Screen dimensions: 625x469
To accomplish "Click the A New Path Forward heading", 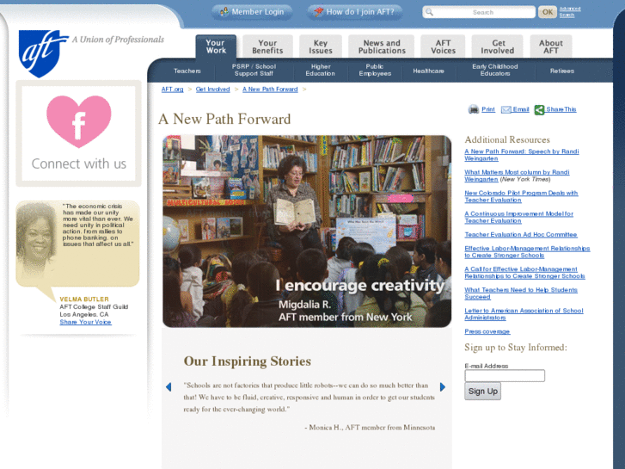I will (224, 119).
